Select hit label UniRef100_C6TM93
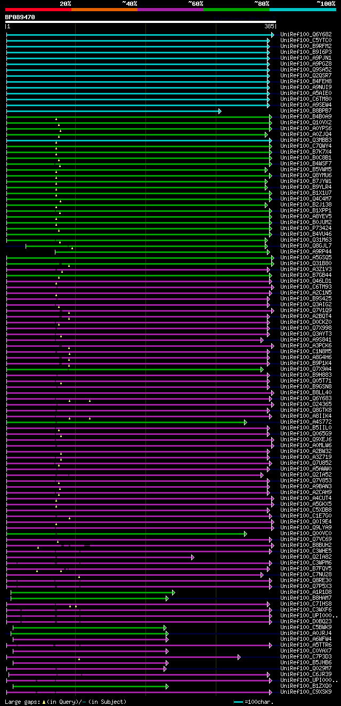The height and width of the screenshot is (706, 341). (x=306, y=287)
